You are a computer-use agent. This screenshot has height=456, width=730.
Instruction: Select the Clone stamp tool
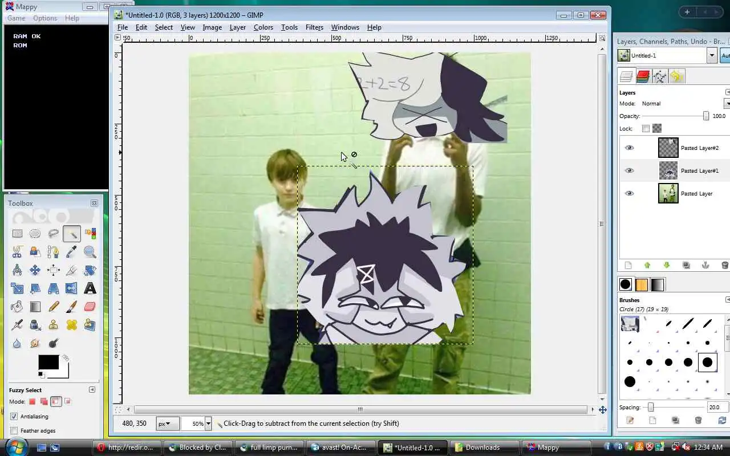click(54, 325)
